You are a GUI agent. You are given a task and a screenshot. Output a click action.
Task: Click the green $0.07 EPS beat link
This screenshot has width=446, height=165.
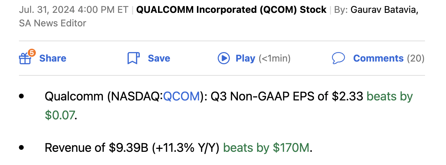[60, 115]
